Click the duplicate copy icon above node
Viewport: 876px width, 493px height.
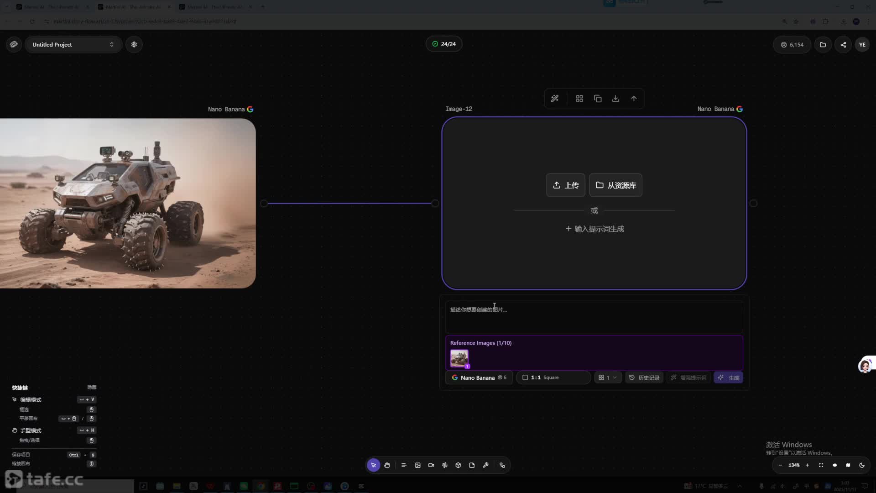click(x=598, y=99)
